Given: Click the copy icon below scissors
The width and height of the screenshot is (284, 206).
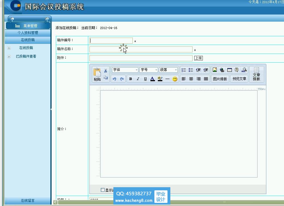Looking at the screenshot, I should pyautogui.click(x=105, y=78).
